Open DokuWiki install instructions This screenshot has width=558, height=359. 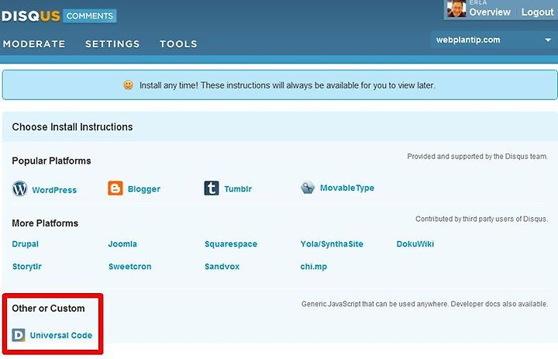point(415,244)
